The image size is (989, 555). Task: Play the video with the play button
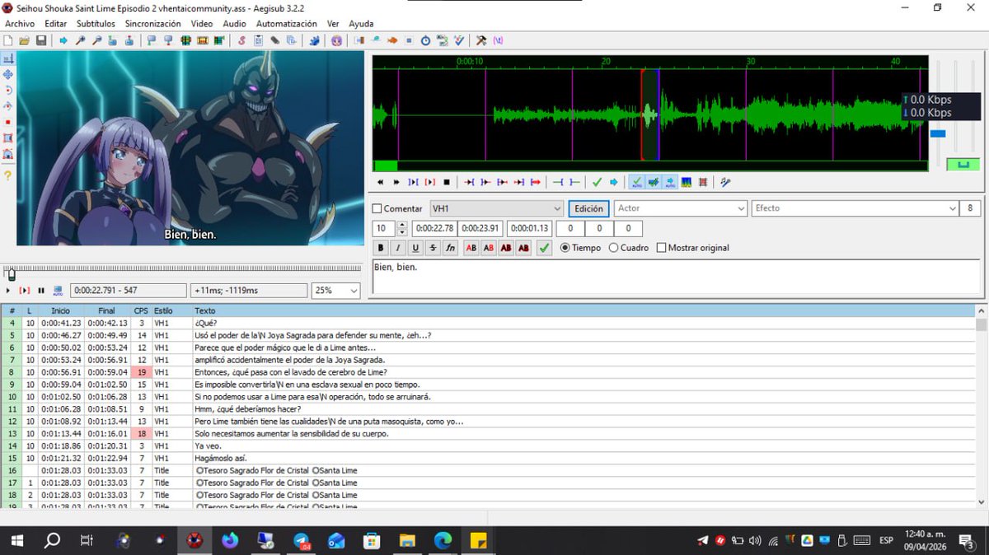[8, 291]
